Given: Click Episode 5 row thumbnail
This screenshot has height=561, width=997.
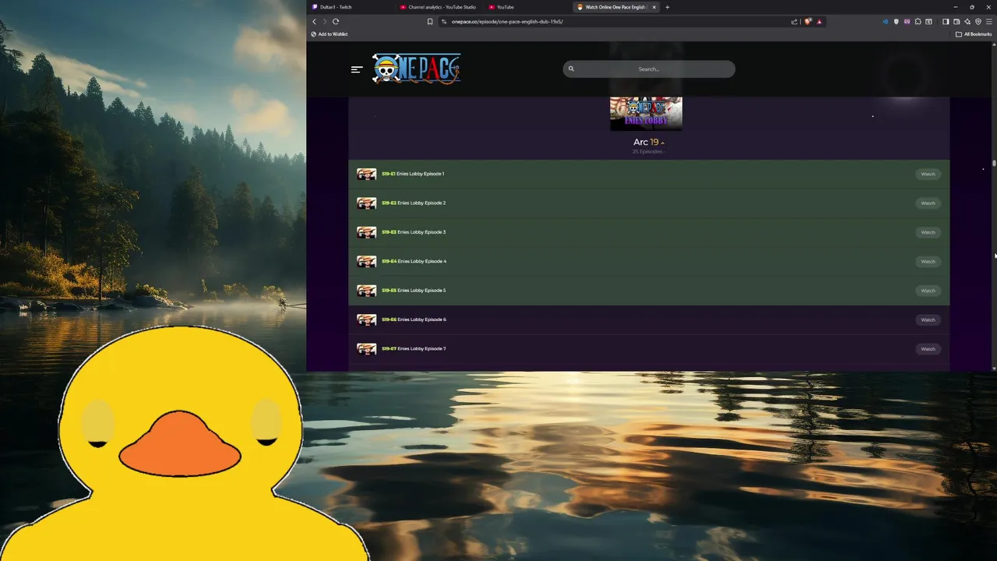Looking at the screenshot, I should click(367, 291).
